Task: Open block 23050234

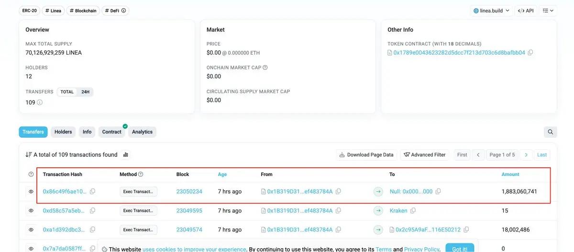Action: (x=189, y=191)
